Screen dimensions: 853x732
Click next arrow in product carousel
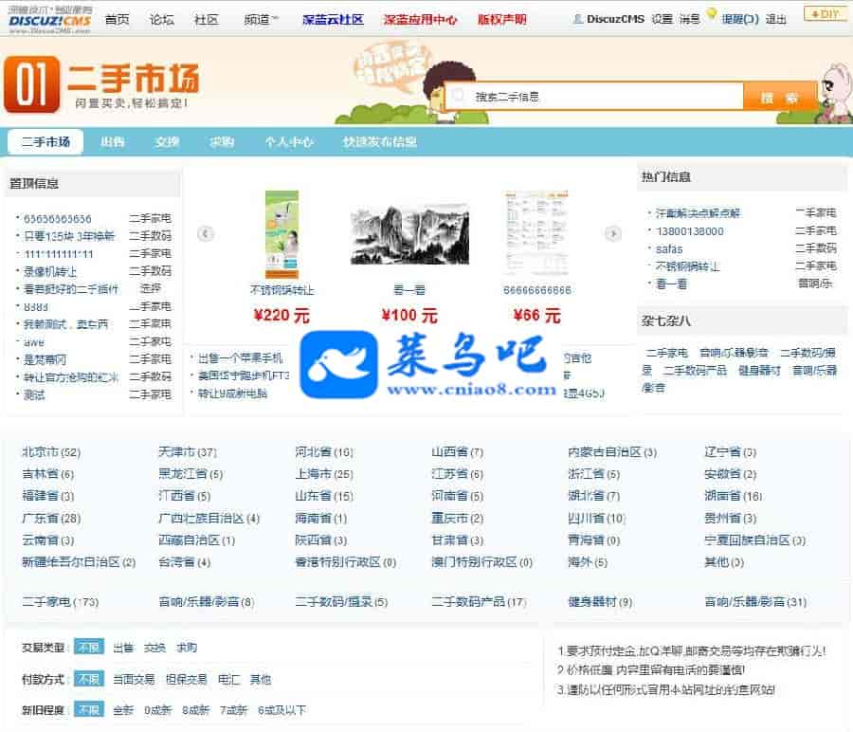coord(613,233)
